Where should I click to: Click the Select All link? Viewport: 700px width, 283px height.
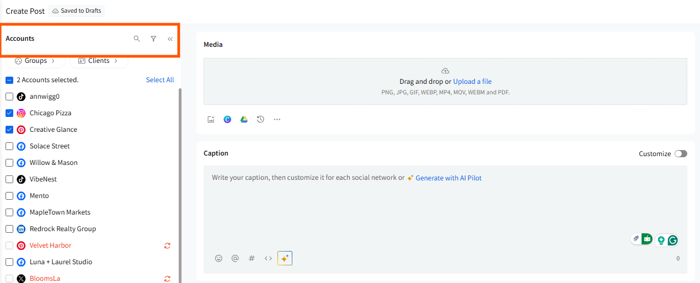click(160, 80)
